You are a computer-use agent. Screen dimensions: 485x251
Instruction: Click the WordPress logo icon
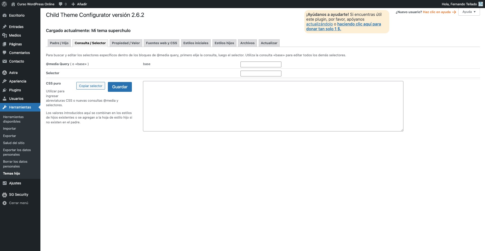(4, 4)
